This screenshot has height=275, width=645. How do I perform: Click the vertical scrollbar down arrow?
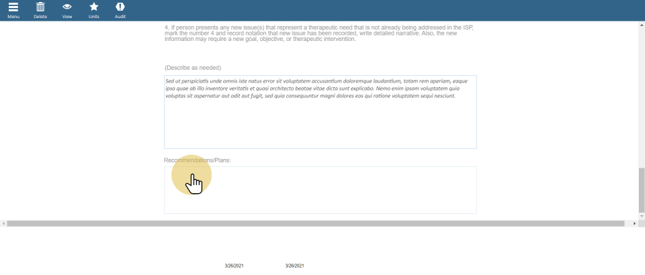[x=641, y=215]
